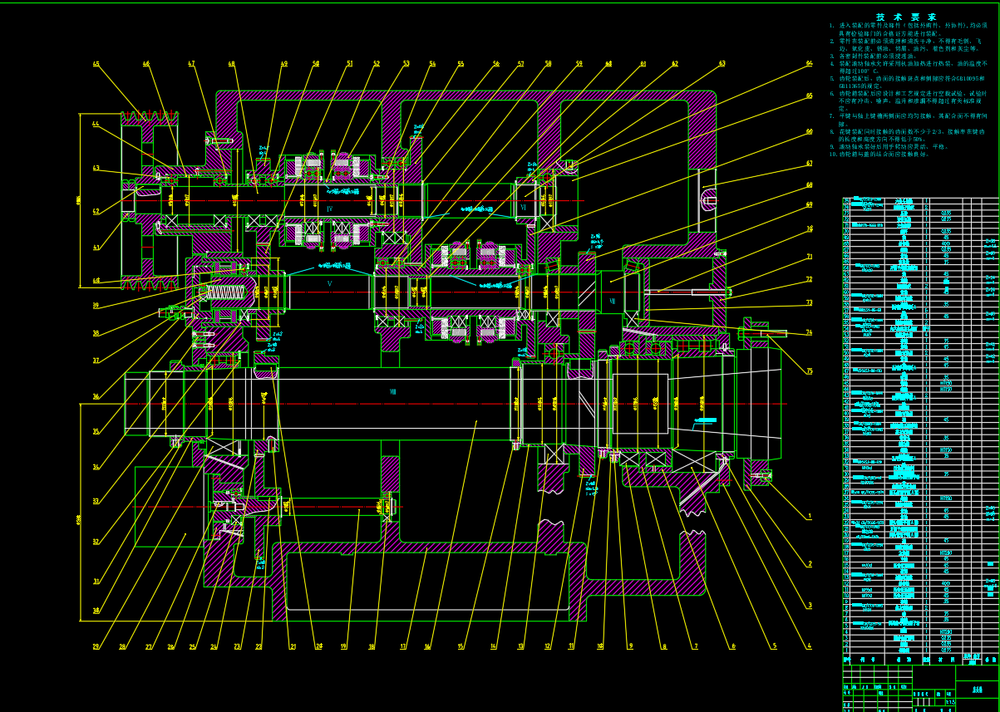This screenshot has height=712, width=1000.
Task: Pick part callout number 69
Action: pyautogui.click(x=810, y=204)
